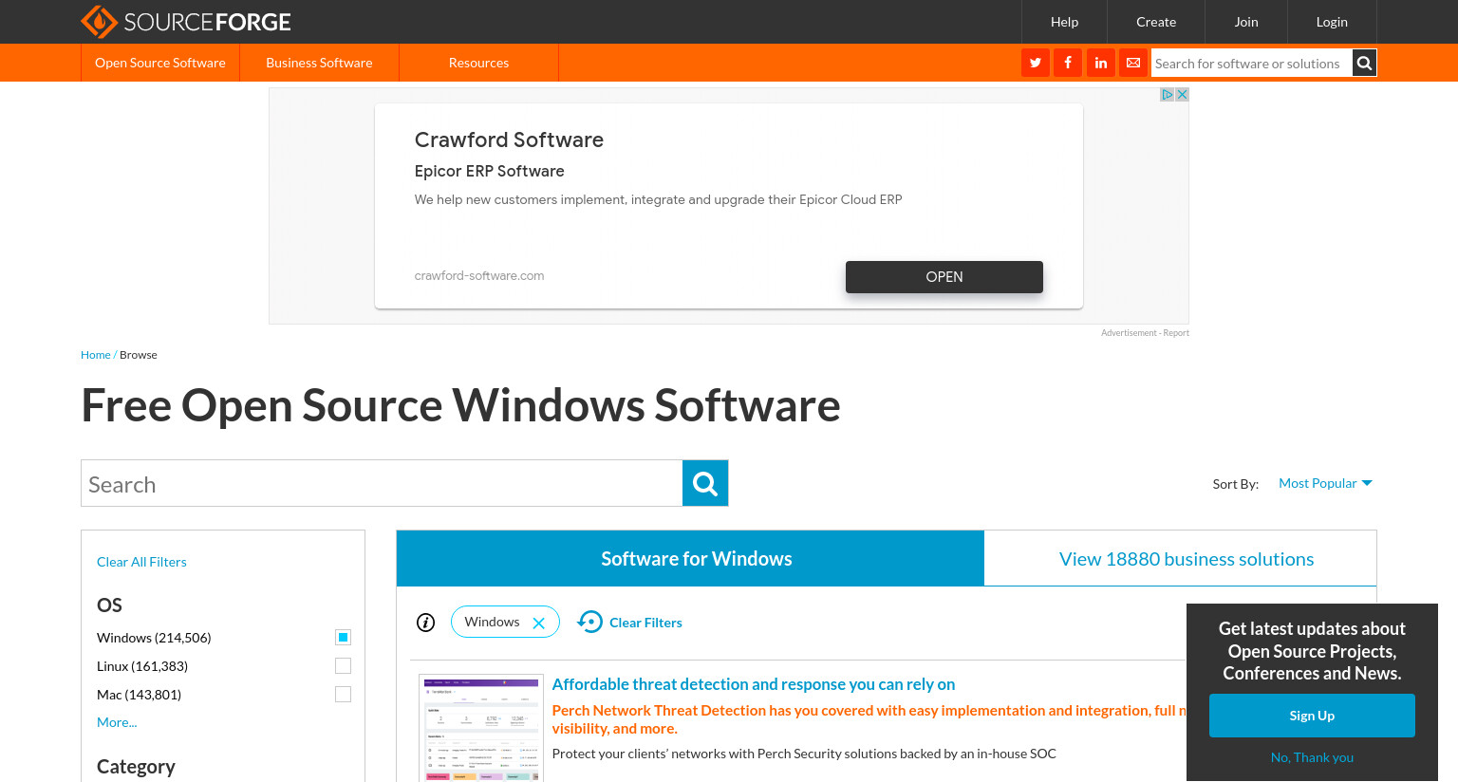This screenshot has width=1458, height=782.
Task: Uncheck the Windows OS checkbox
Action: (343, 638)
